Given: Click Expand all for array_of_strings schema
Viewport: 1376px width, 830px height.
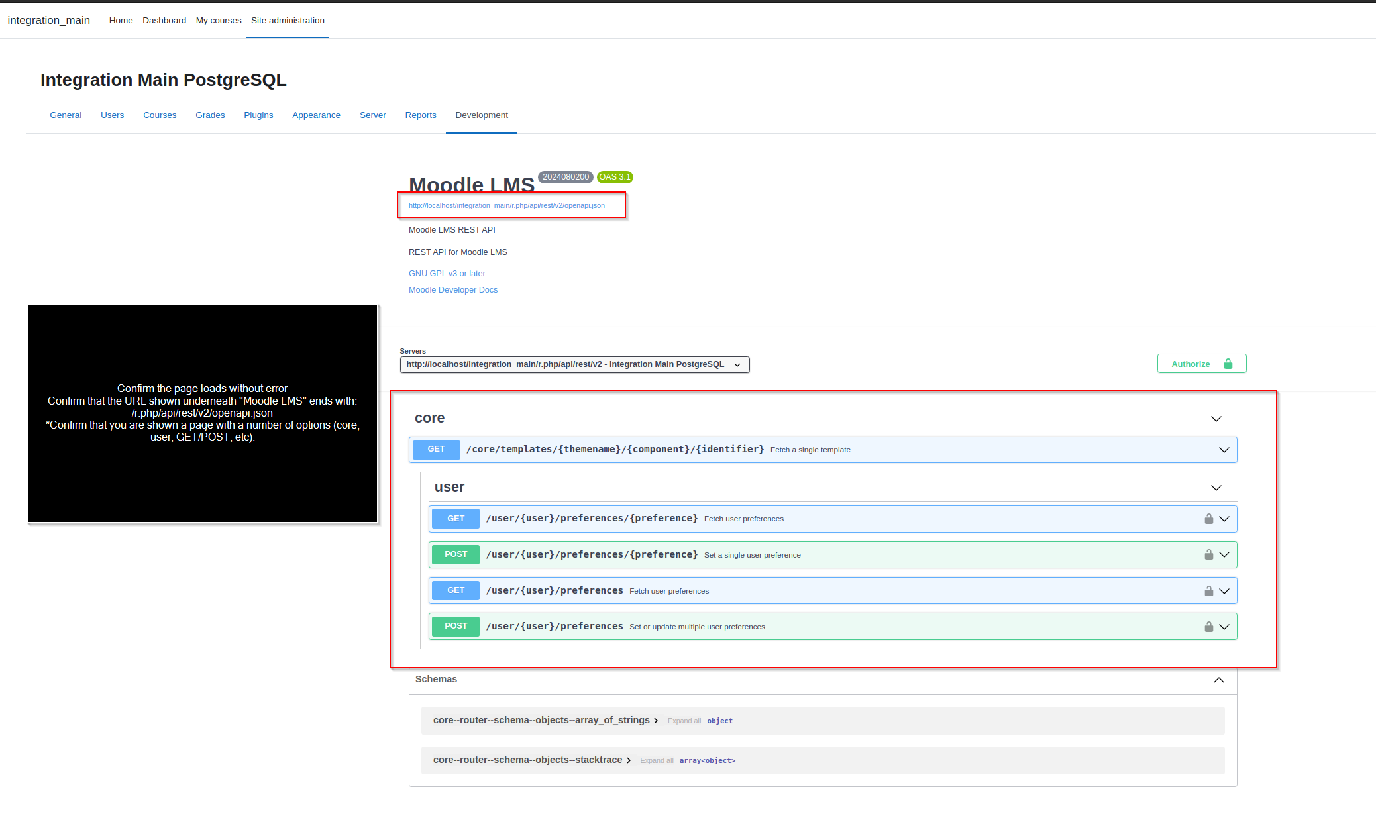Looking at the screenshot, I should (x=684, y=721).
